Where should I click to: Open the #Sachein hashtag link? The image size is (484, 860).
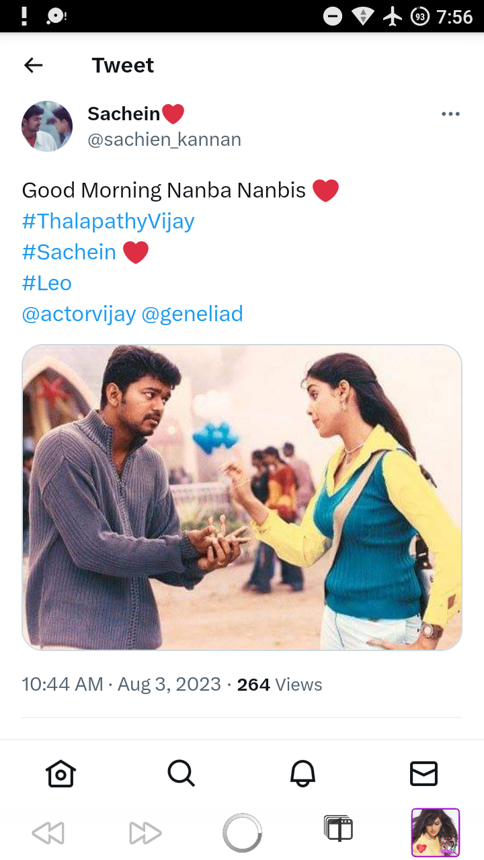(x=69, y=252)
